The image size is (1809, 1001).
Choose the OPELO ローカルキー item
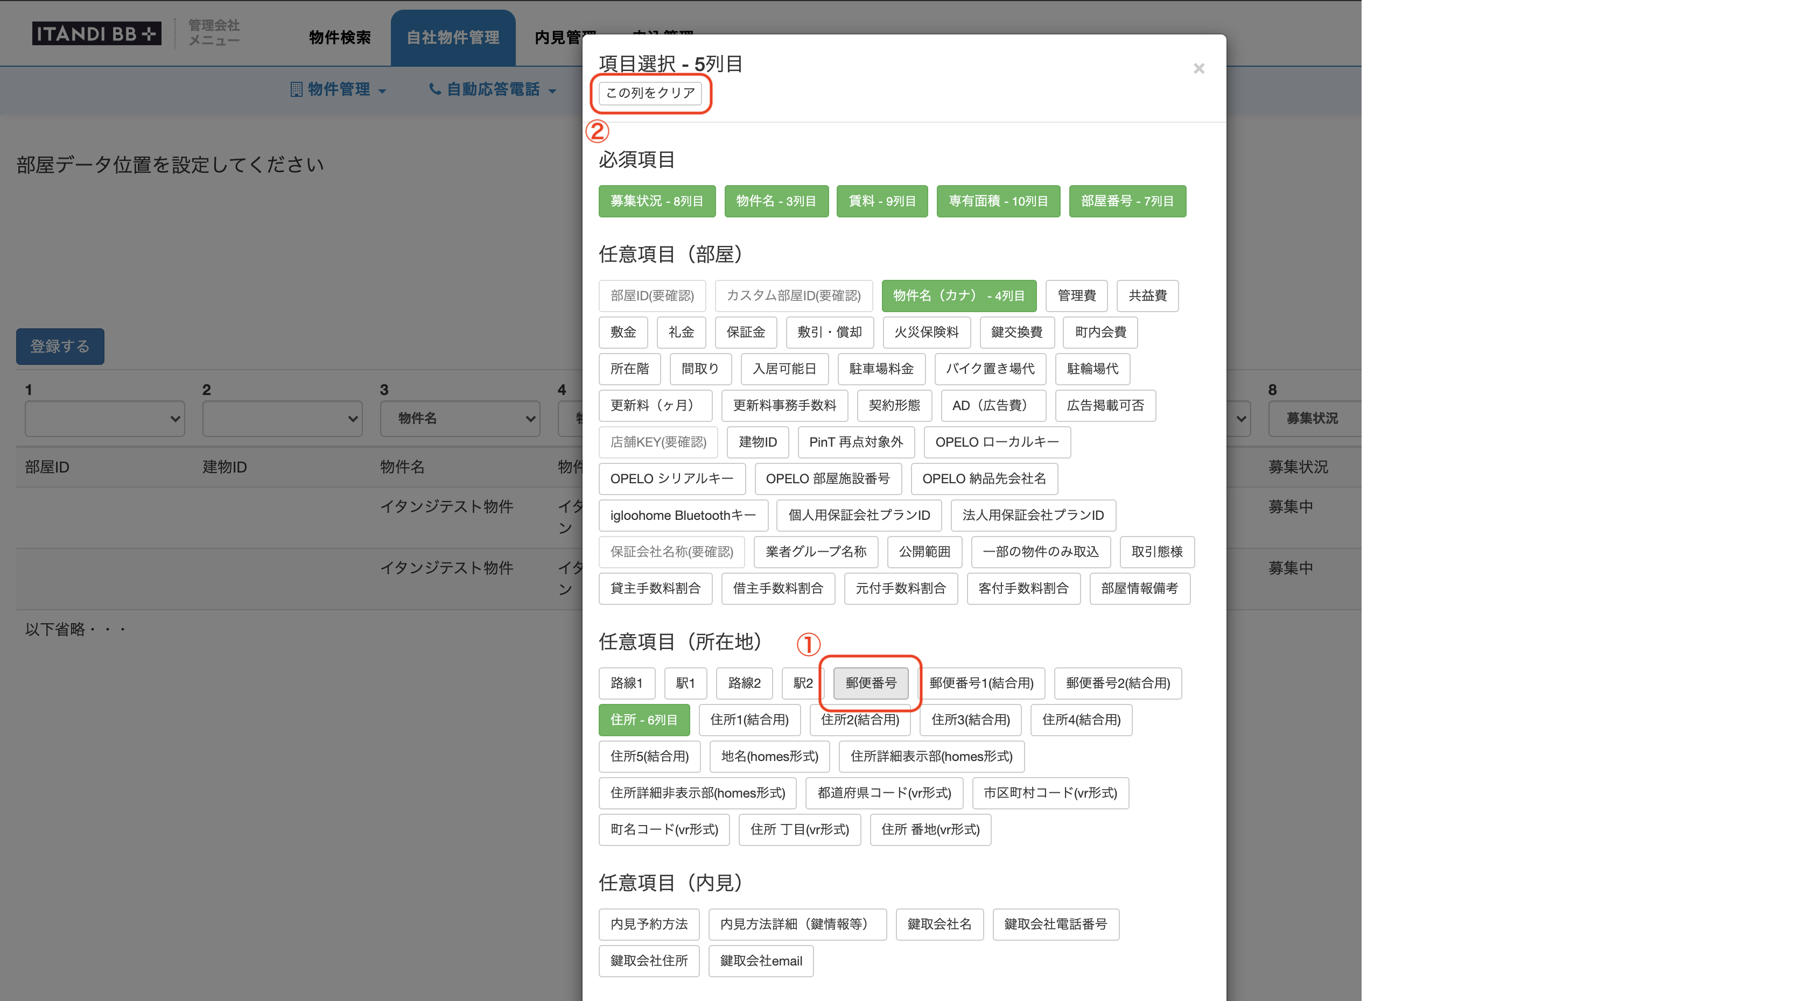point(997,441)
